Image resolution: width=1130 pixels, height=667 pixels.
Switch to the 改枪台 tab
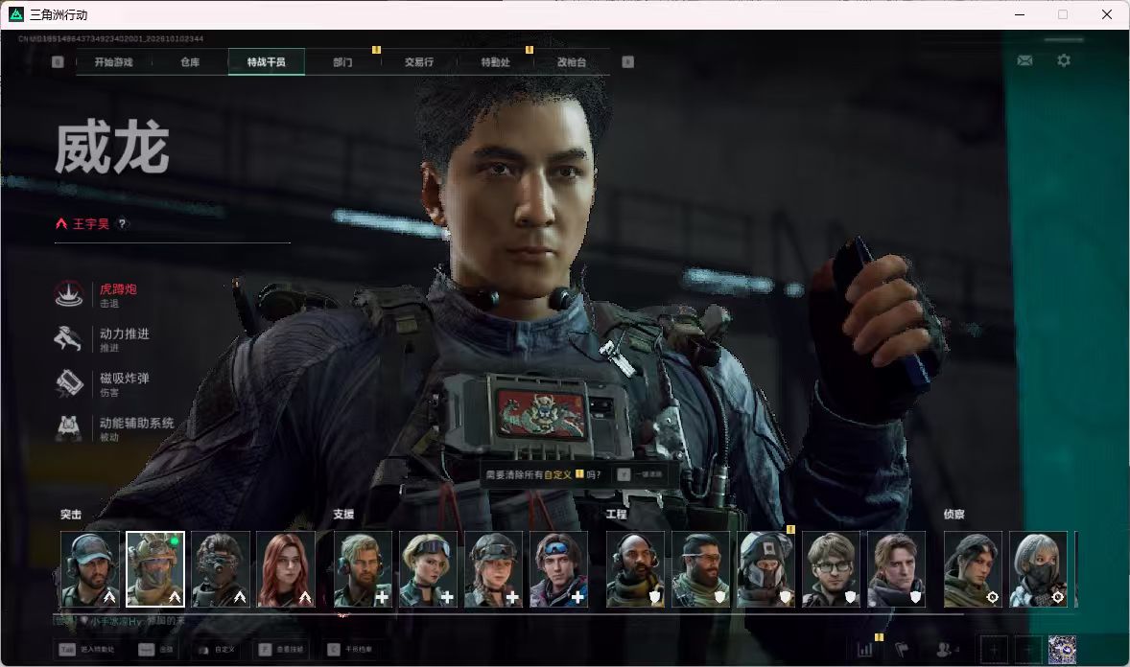tap(572, 62)
